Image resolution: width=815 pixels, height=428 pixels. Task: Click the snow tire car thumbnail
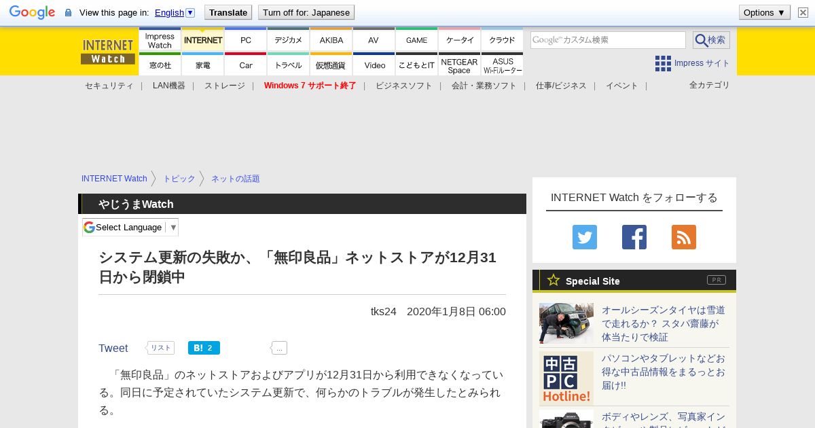point(566,323)
